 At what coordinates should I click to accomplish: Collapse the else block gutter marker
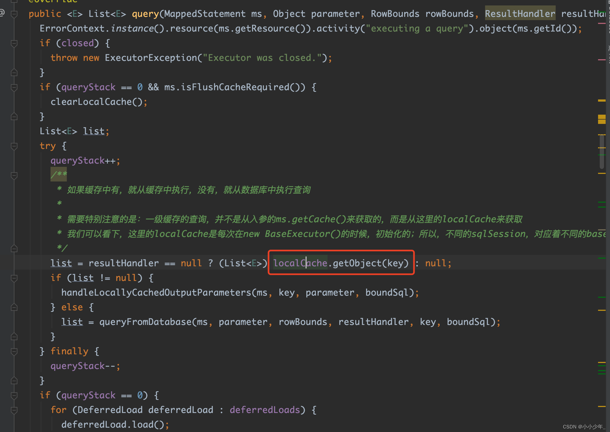[14, 307]
